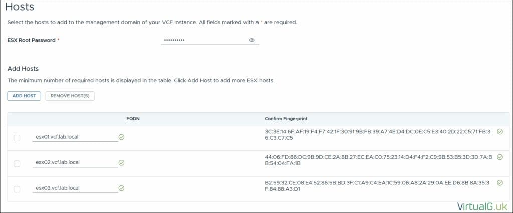Confirm fingerprint check icon for esx01 host
The image size is (513, 213).
(x=499, y=132)
